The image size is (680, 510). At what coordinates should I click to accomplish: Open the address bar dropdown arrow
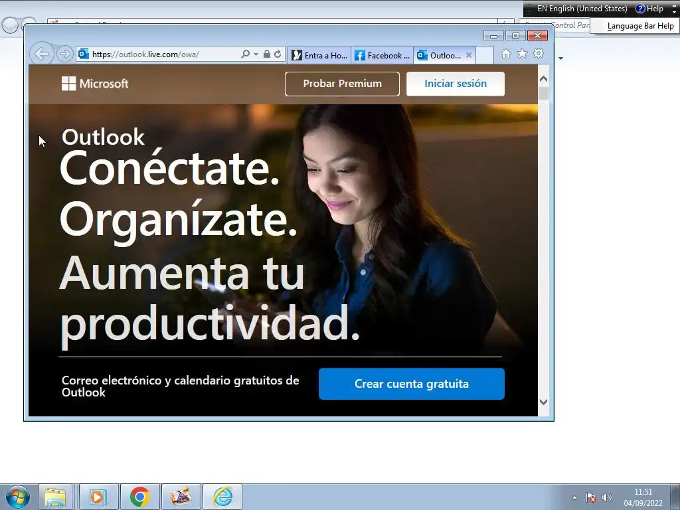[256, 54]
